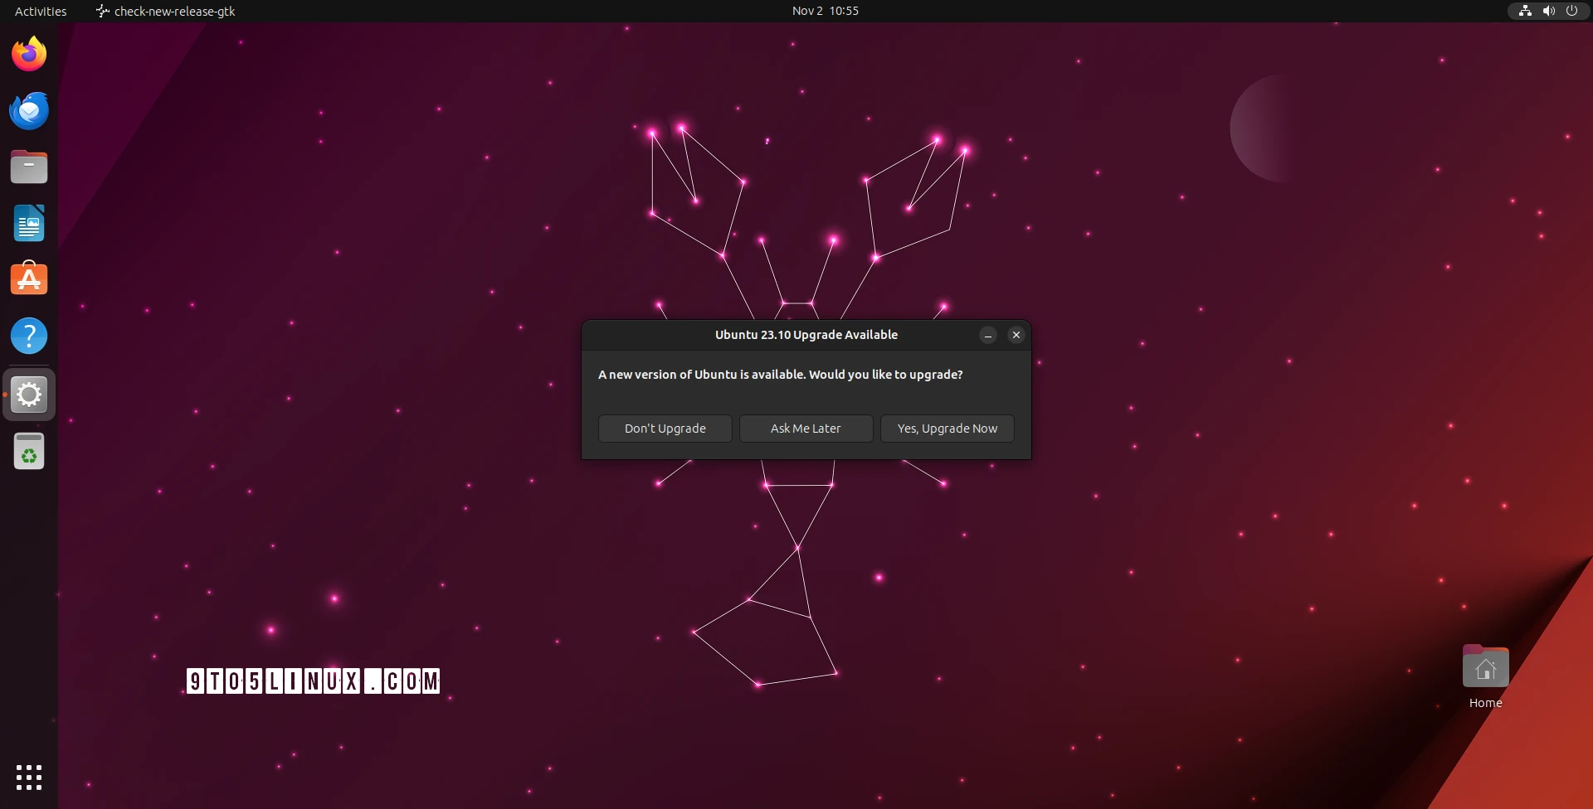This screenshot has width=1593, height=809.
Task: Open the clock showing Nov 2 10:55
Action: [825, 11]
